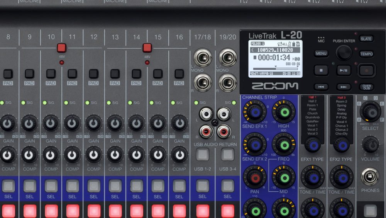386x218 pixels.
Task: Point to channel 19/20 R input jack
Action: 228,83
